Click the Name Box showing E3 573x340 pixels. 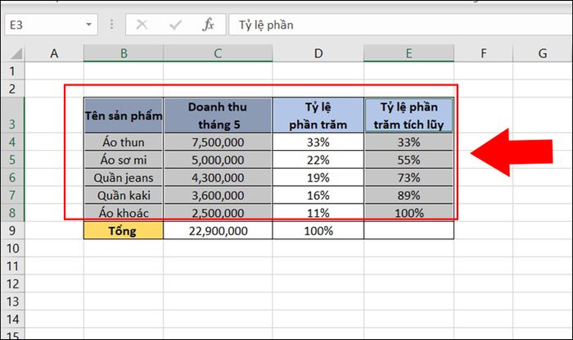[x=51, y=25]
